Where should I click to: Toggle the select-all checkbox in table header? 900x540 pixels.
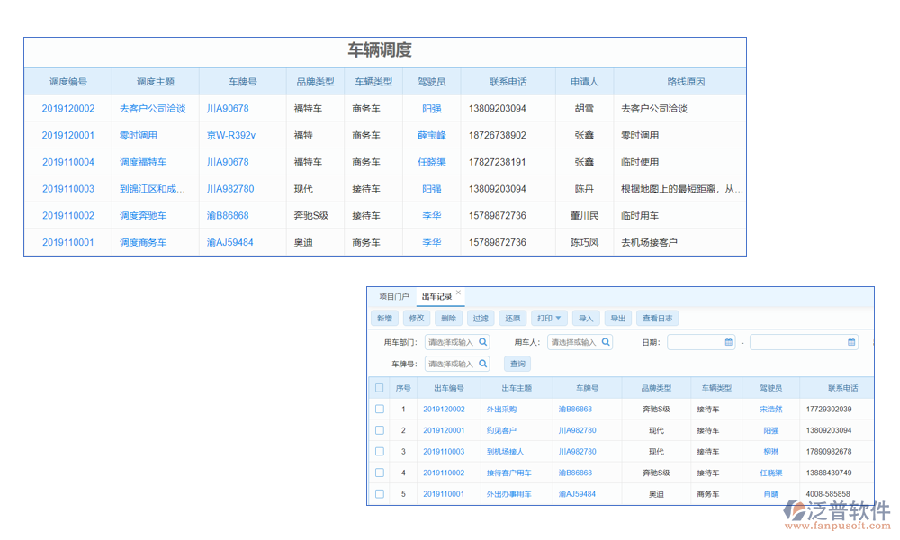[x=380, y=386]
